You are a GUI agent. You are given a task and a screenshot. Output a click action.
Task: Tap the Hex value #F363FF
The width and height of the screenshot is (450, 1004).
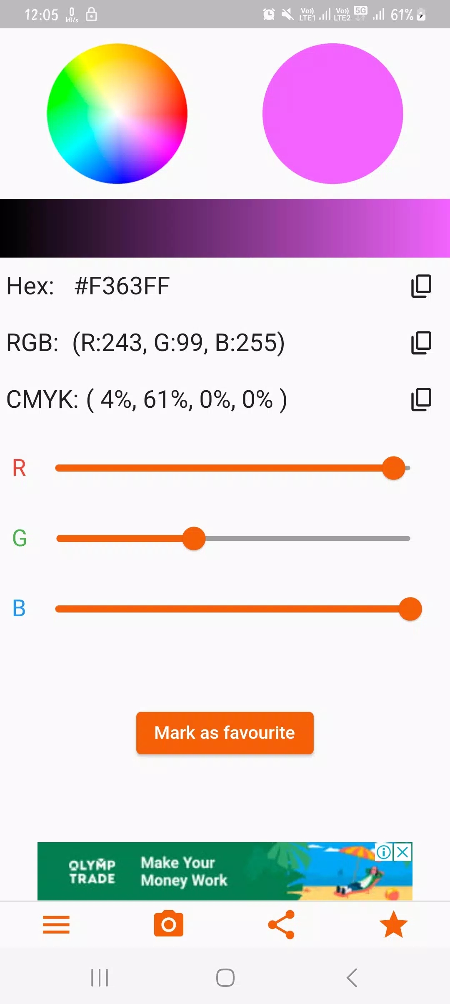[122, 286]
